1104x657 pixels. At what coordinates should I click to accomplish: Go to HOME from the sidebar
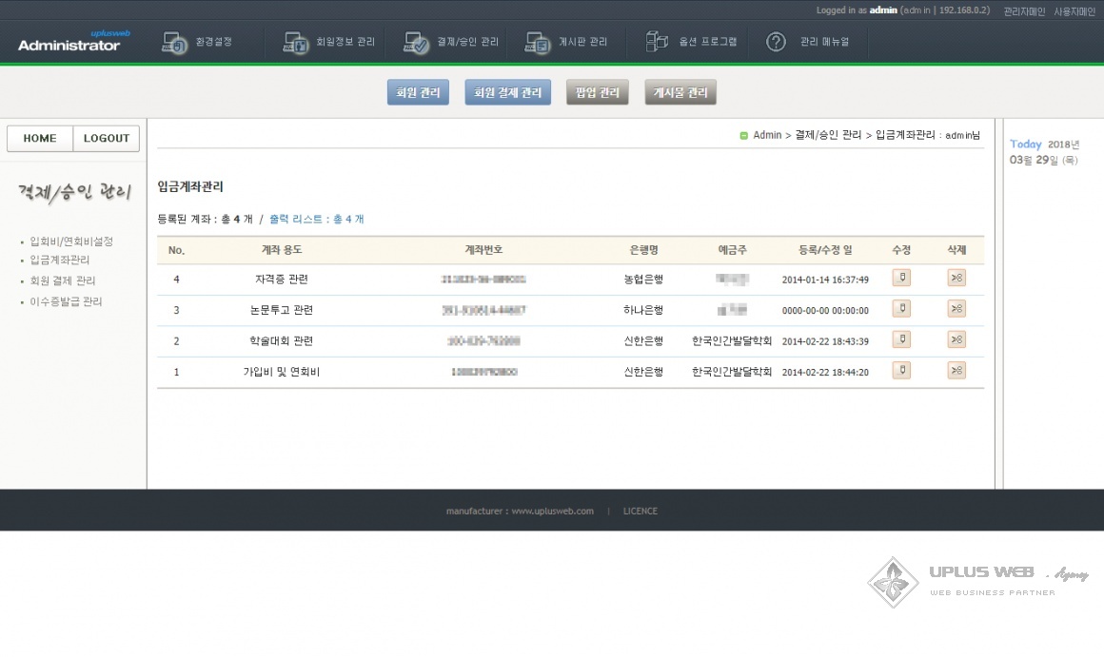point(40,139)
